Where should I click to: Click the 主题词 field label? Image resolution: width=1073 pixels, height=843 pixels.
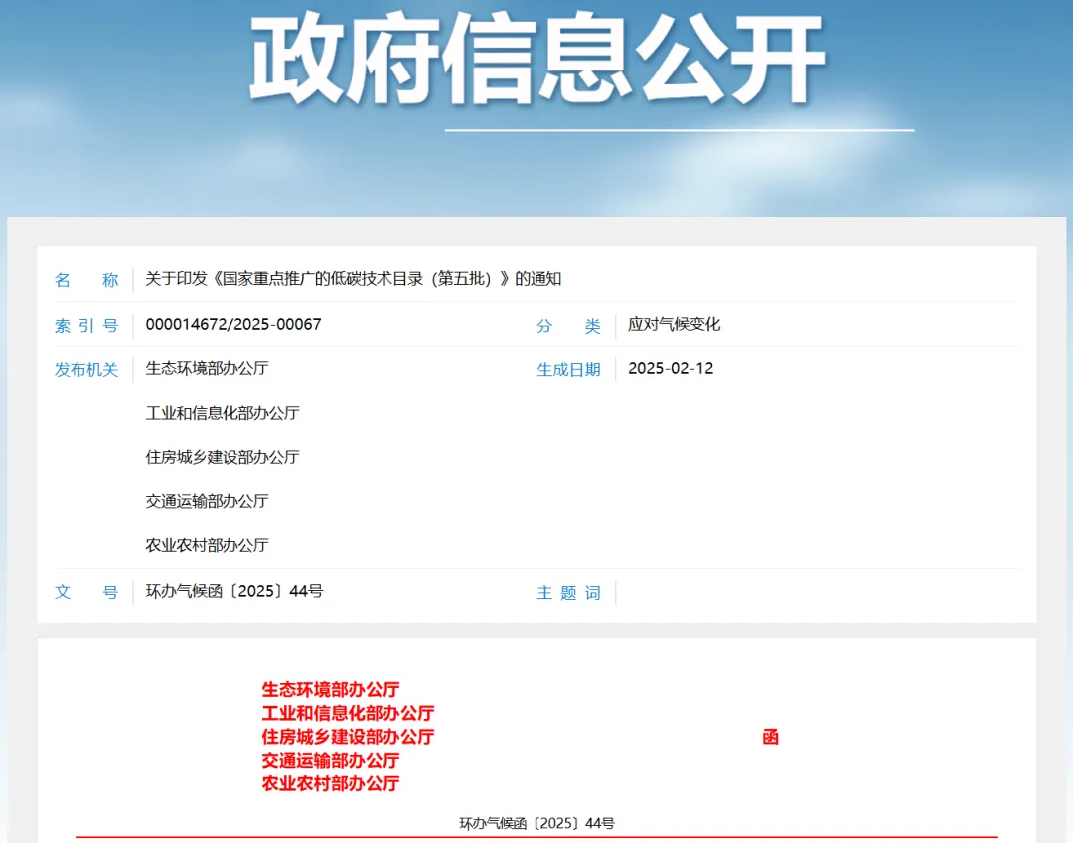click(568, 593)
